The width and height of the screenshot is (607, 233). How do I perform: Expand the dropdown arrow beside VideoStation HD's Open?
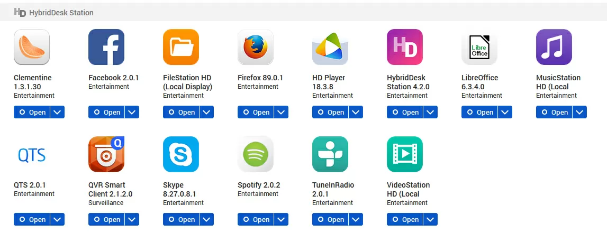(x=430, y=219)
